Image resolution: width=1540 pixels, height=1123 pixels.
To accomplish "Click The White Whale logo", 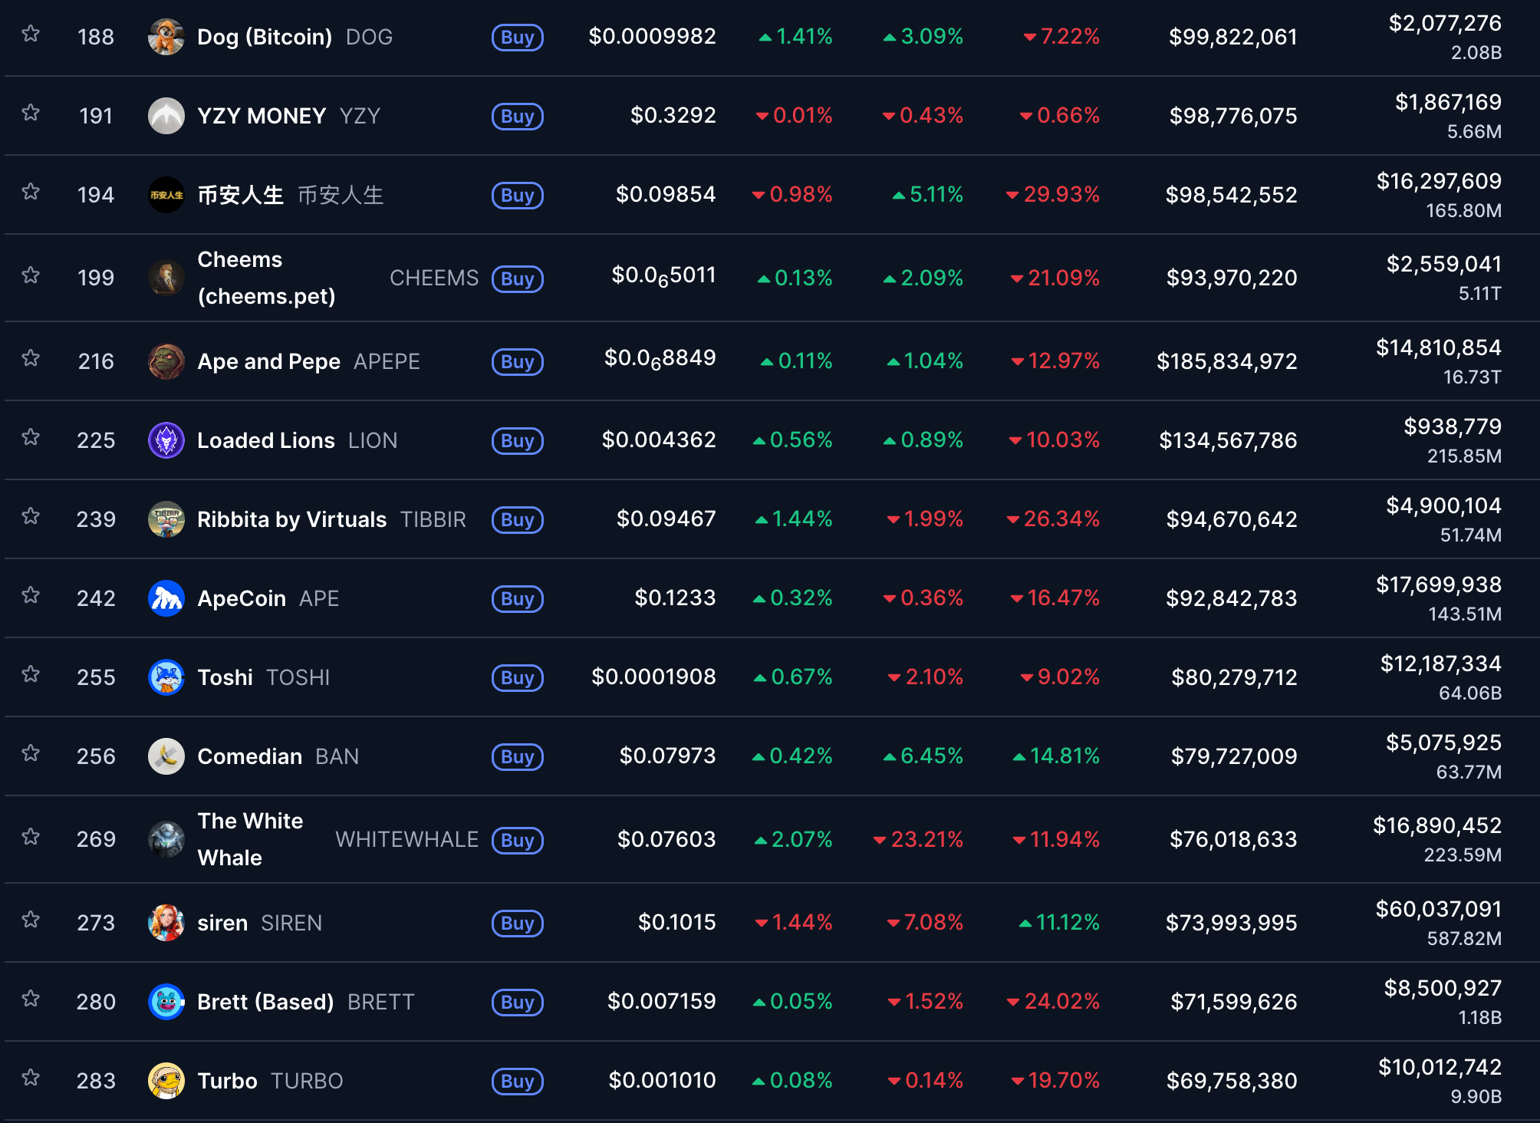I will click(x=166, y=839).
